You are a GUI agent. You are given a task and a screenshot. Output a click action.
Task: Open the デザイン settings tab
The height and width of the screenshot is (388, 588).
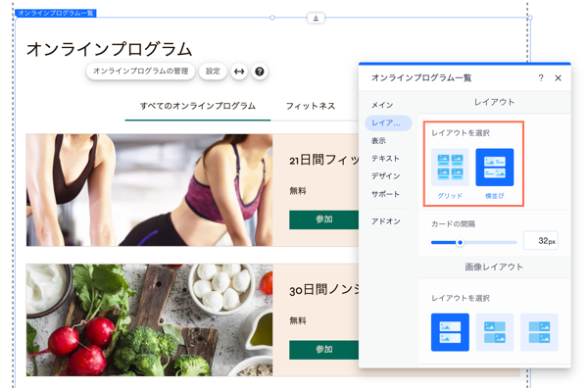[x=385, y=176]
